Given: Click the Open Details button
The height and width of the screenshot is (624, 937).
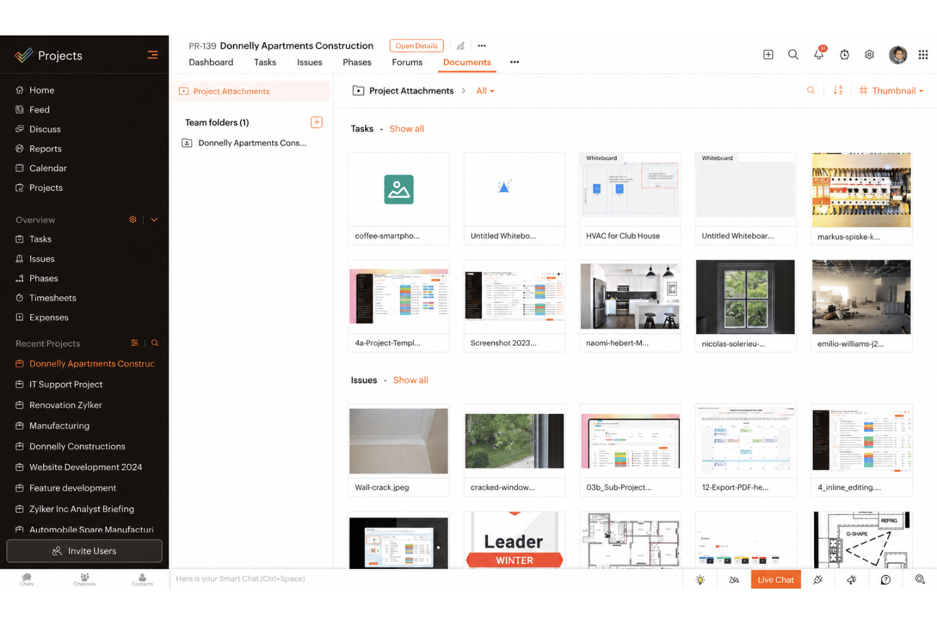Looking at the screenshot, I should (x=417, y=46).
